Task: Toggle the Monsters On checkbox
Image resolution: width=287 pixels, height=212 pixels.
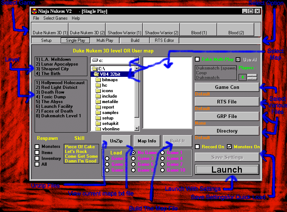Action: (x=229, y=147)
